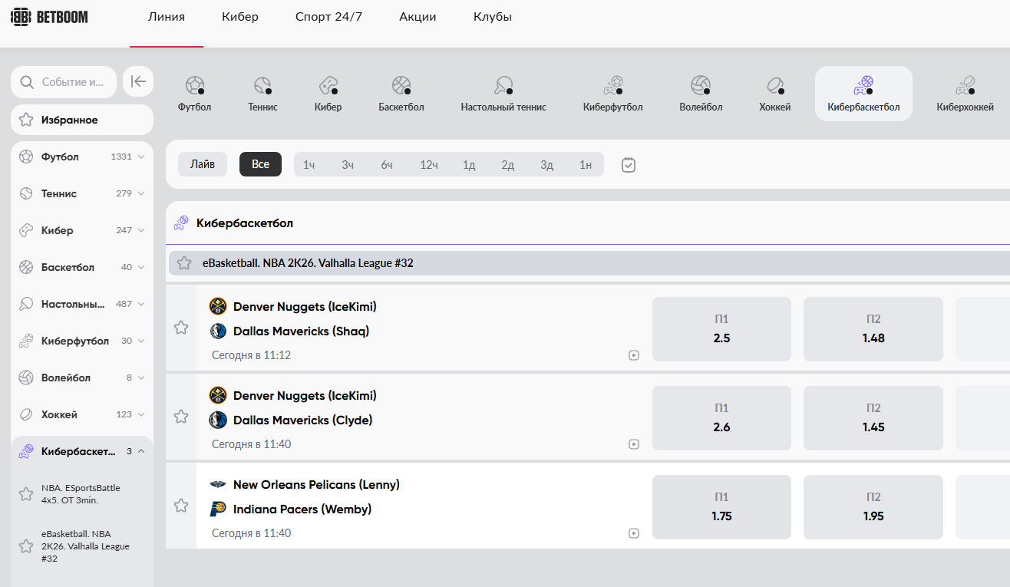Select Кибер gamepad icon in the carousel
This screenshot has width=1010, height=587.
328,94
